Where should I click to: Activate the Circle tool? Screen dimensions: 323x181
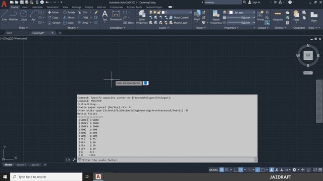pos(24,16)
